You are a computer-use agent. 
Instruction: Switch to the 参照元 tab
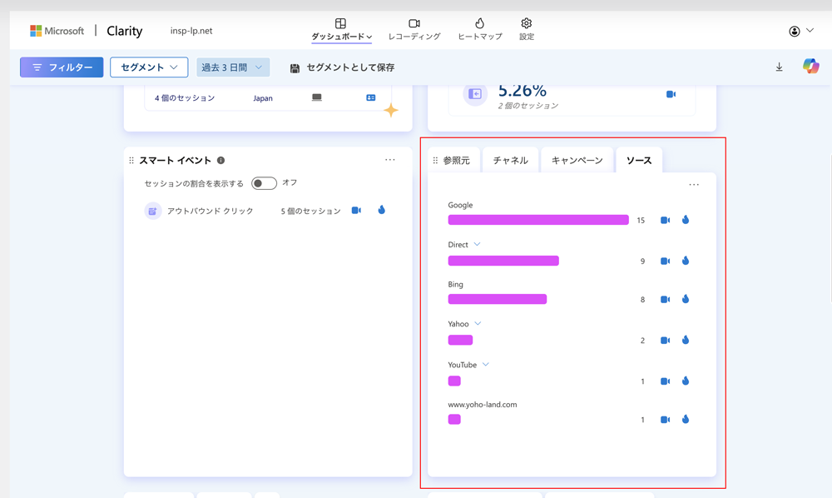[x=456, y=161]
